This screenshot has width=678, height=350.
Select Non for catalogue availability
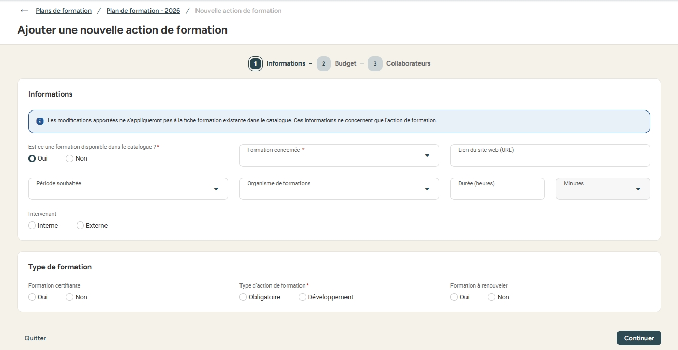click(70, 158)
